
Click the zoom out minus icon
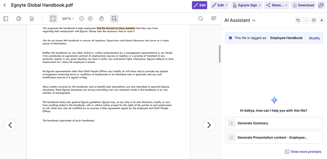pos(82,19)
